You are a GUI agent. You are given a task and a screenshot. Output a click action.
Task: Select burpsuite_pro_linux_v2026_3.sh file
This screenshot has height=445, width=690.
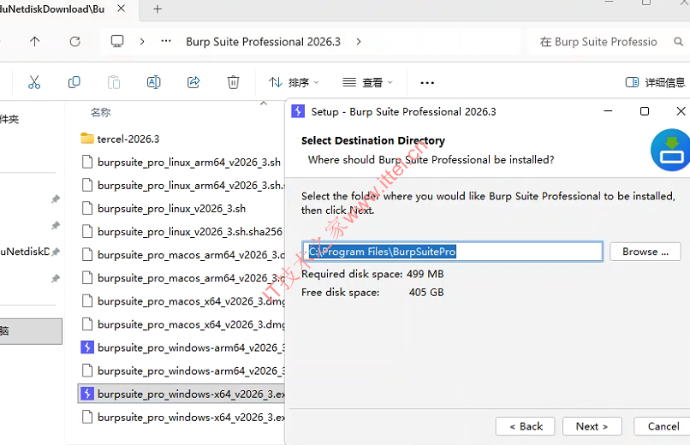click(x=171, y=208)
